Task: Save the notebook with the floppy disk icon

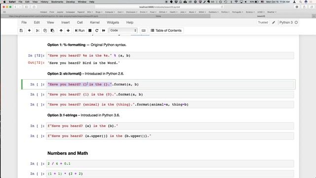Action: pos(21,31)
